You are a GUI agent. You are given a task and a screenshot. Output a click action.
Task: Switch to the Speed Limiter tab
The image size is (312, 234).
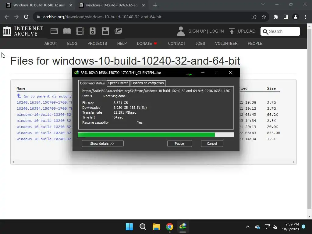pyautogui.click(x=118, y=83)
